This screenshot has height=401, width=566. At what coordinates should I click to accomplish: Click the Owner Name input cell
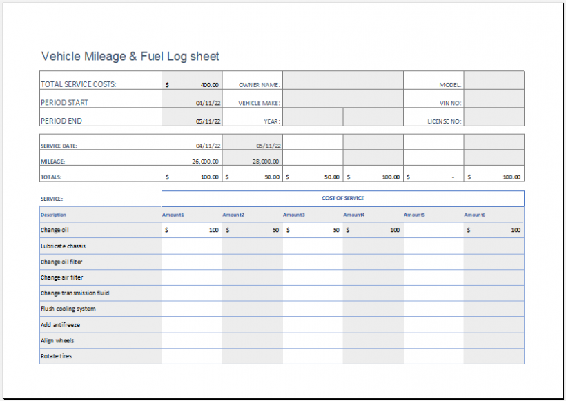click(343, 80)
